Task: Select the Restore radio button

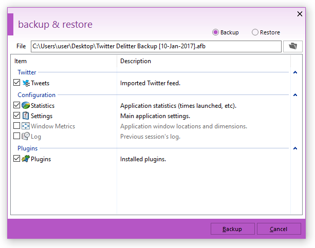Action: [255, 32]
